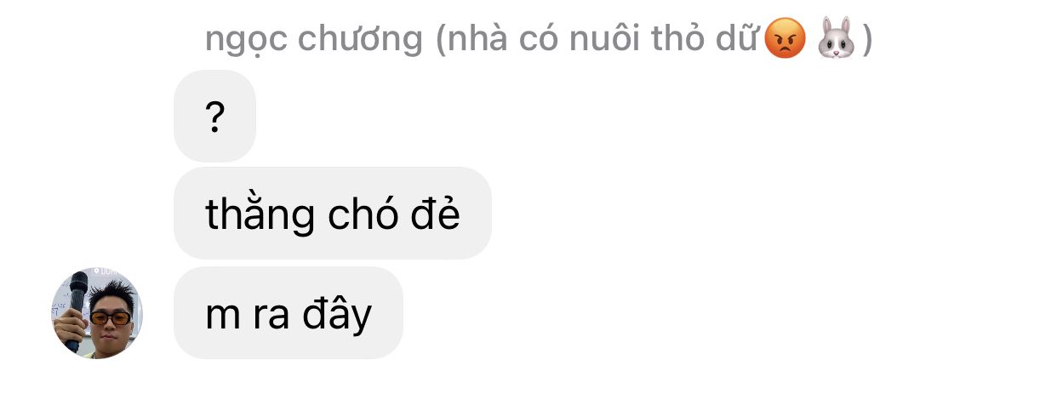Screen dimensions: 1057x394
Task: Select the "thằng chó đẻ" message bubble
Action: (x=333, y=214)
